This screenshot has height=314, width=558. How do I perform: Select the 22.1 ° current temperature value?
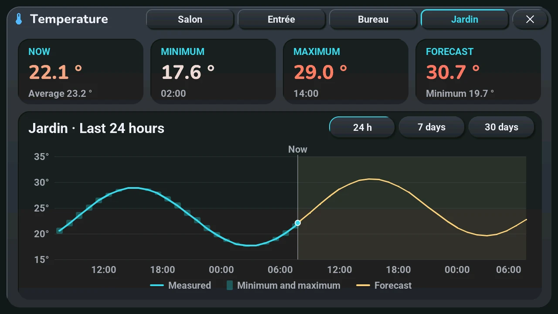[x=55, y=72]
